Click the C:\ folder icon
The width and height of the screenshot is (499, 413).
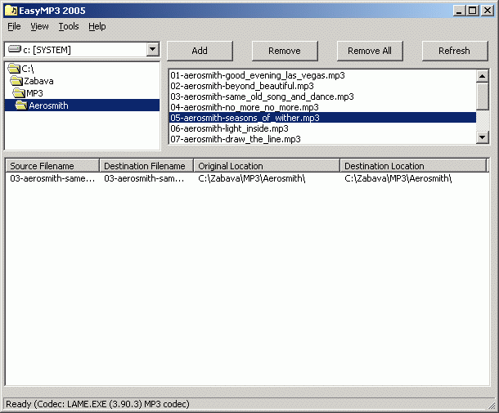(14, 69)
